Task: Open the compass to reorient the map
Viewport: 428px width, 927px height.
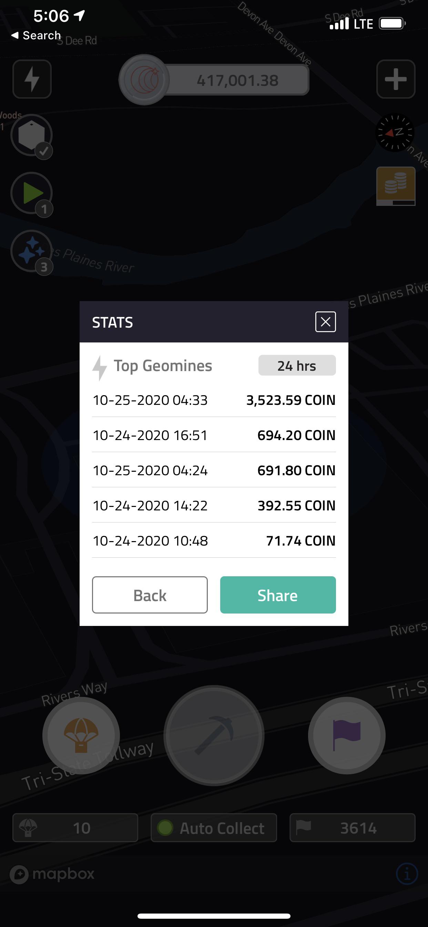Action: [x=395, y=133]
